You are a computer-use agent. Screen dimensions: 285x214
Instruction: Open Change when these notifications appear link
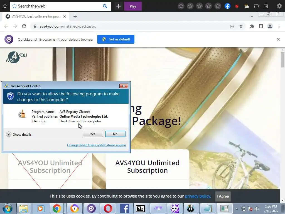tap(97, 145)
